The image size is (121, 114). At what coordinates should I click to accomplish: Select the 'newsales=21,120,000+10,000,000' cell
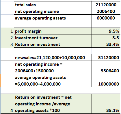click(x=53, y=57)
